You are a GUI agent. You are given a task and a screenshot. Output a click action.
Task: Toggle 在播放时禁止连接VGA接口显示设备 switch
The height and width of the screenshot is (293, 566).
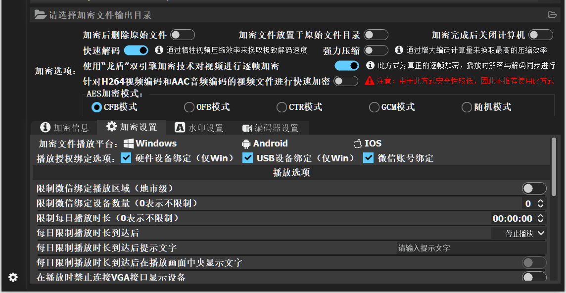point(534,278)
